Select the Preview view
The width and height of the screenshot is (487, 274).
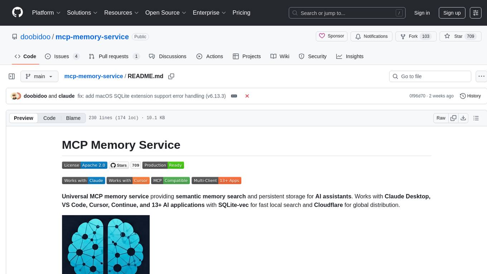pos(24,118)
